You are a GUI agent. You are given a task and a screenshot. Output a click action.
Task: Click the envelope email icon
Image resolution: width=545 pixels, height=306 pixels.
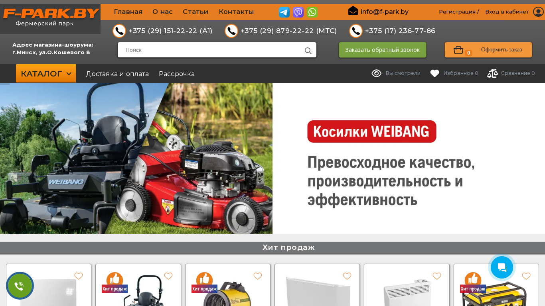(x=353, y=11)
